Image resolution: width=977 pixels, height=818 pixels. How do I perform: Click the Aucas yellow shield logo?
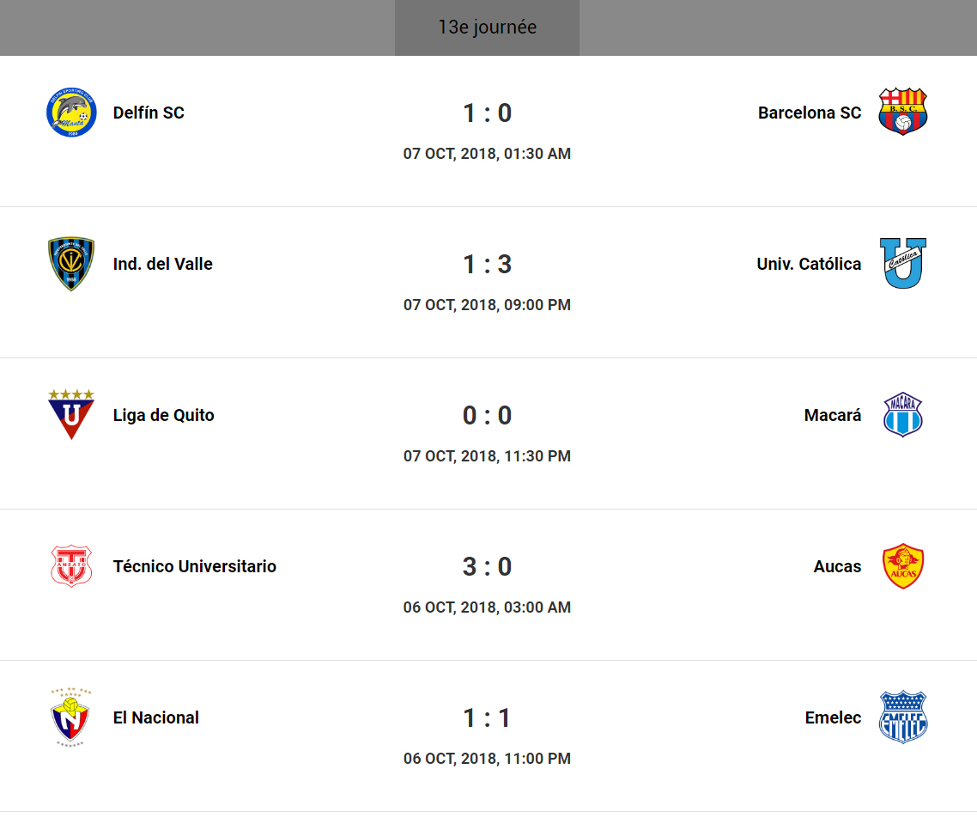coord(903,566)
